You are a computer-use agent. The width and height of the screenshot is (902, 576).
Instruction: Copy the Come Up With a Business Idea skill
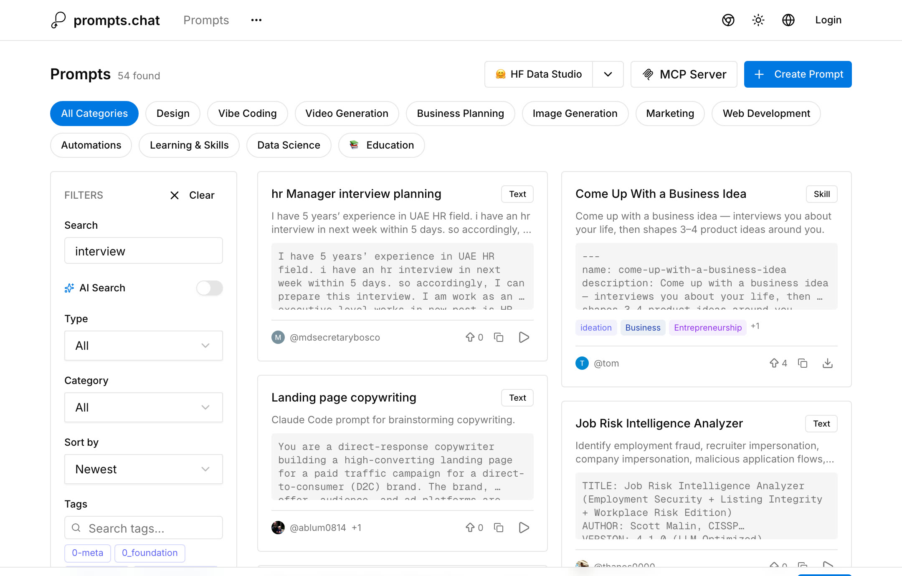pyautogui.click(x=803, y=363)
